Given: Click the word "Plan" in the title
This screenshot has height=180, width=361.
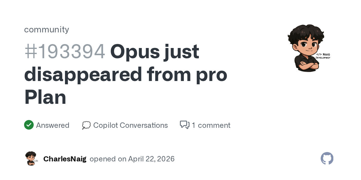Looking at the screenshot, I should point(45,97).
